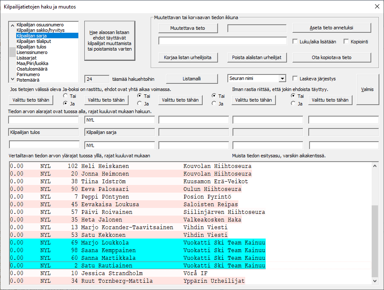
Task: Enable the Luku/aika lisätään checkbox
Action: tap(296, 42)
